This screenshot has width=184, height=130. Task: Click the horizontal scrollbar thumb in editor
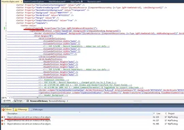coord(37,98)
